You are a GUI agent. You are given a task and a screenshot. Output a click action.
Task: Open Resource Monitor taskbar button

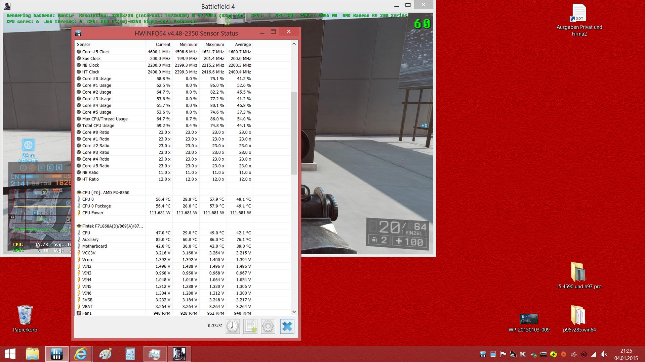pyautogui.click(x=155, y=354)
